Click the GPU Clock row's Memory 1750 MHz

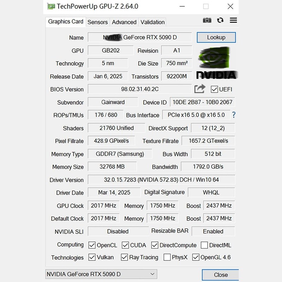(163, 206)
